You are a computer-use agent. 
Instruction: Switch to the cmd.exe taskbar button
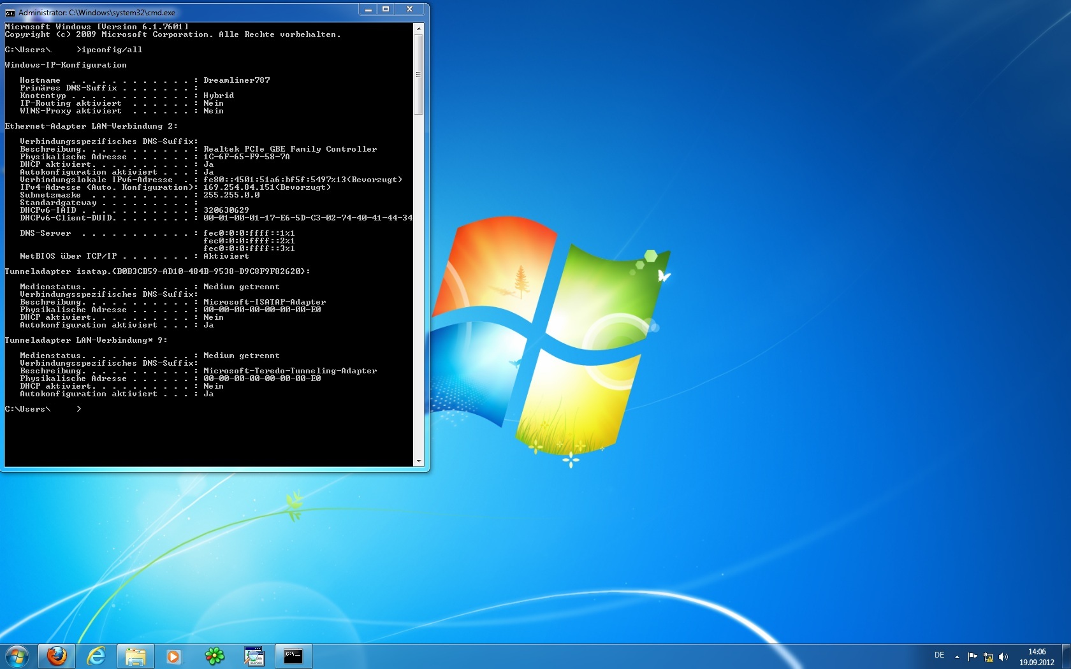pyautogui.click(x=294, y=656)
